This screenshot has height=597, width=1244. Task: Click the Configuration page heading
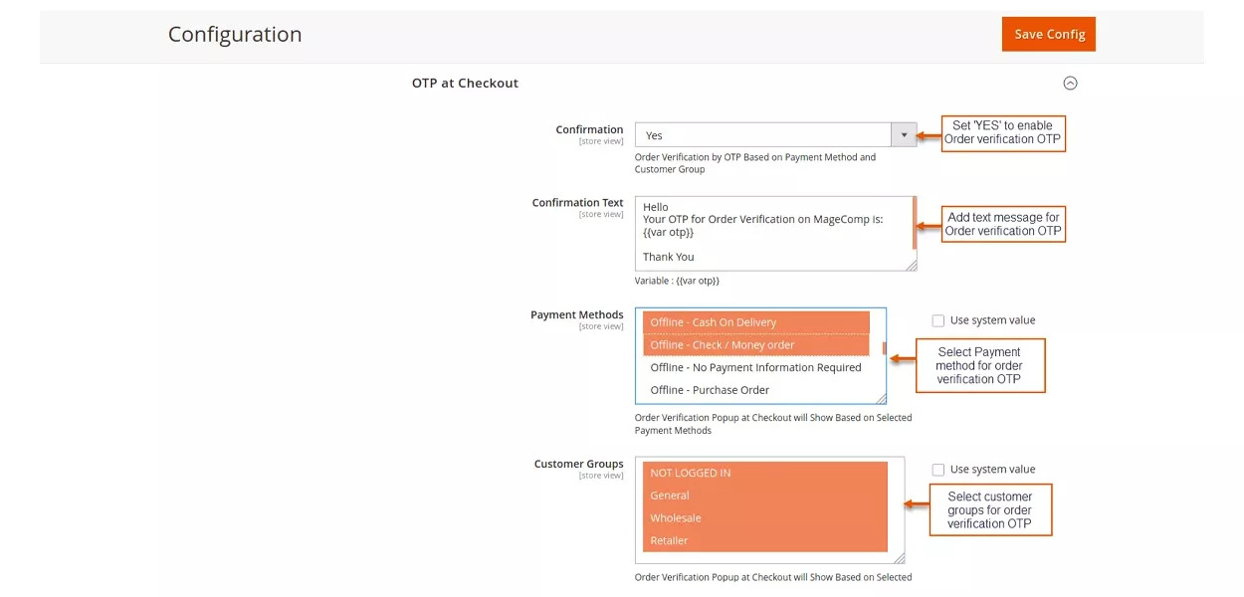[x=235, y=33]
